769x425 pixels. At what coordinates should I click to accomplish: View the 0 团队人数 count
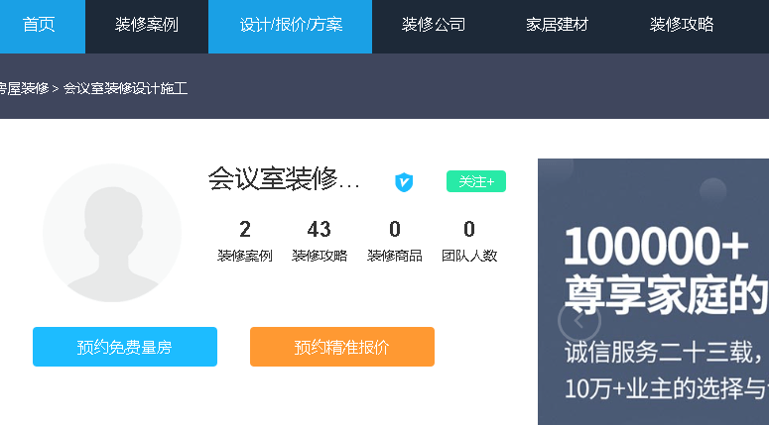pyautogui.click(x=469, y=241)
